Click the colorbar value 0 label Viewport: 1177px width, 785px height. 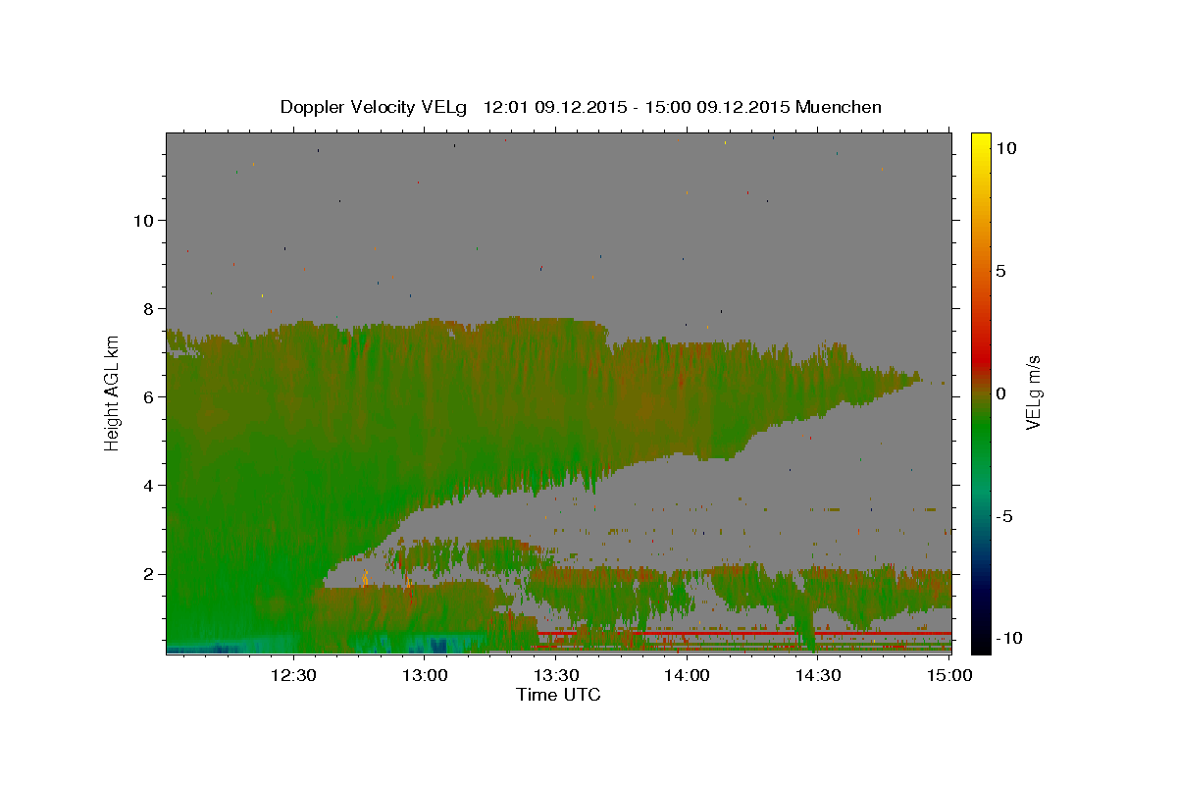tap(1001, 393)
